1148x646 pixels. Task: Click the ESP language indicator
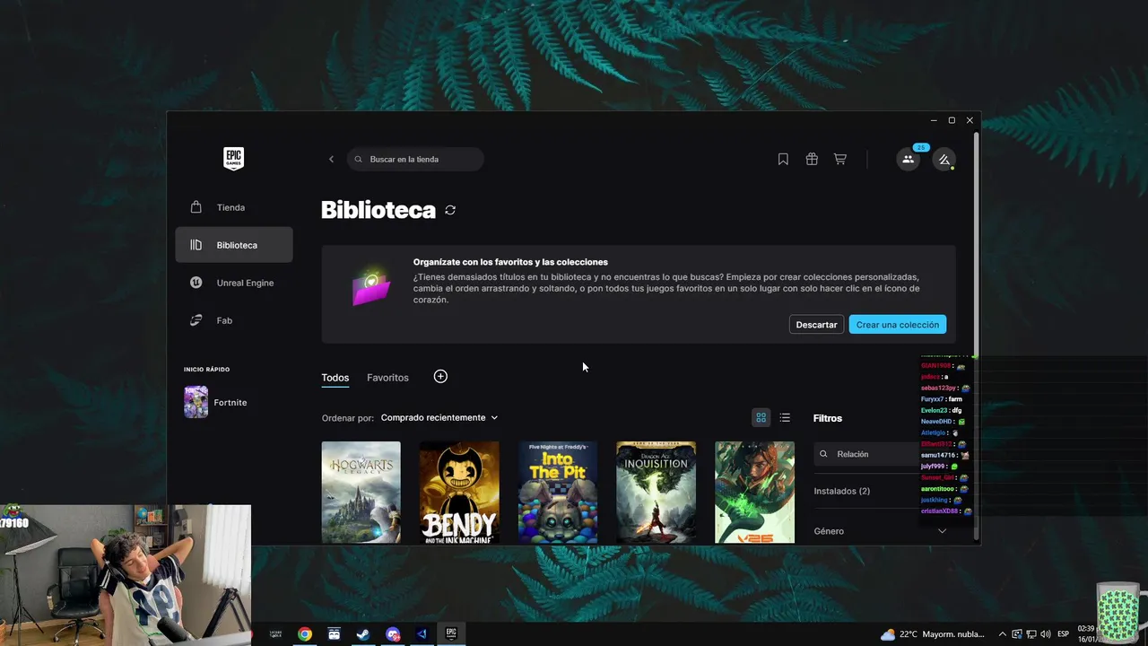(x=1064, y=634)
